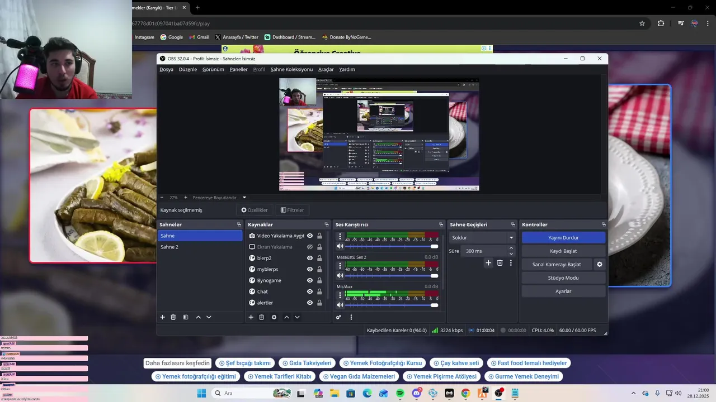Decrease Süre duration with down arrow
Image resolution: width=716 pixels, height=402 pixels.
[x=511, y=254]
